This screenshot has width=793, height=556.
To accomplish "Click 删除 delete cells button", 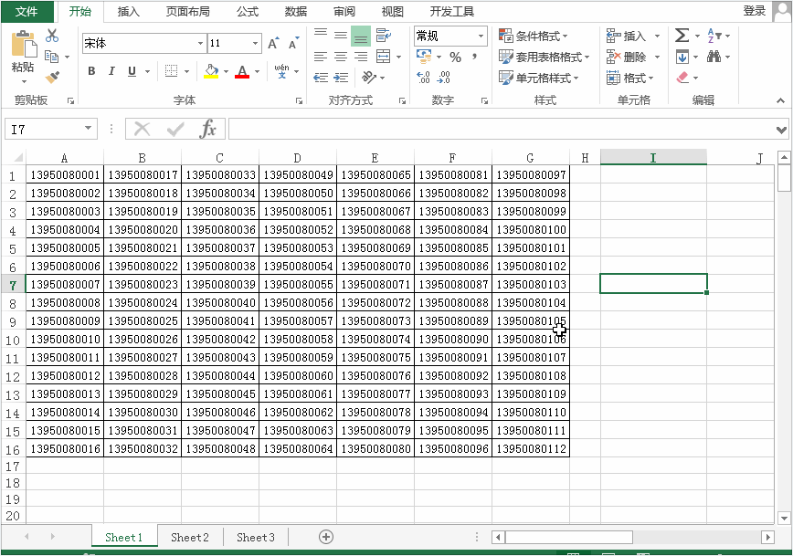I will point(627,58).
